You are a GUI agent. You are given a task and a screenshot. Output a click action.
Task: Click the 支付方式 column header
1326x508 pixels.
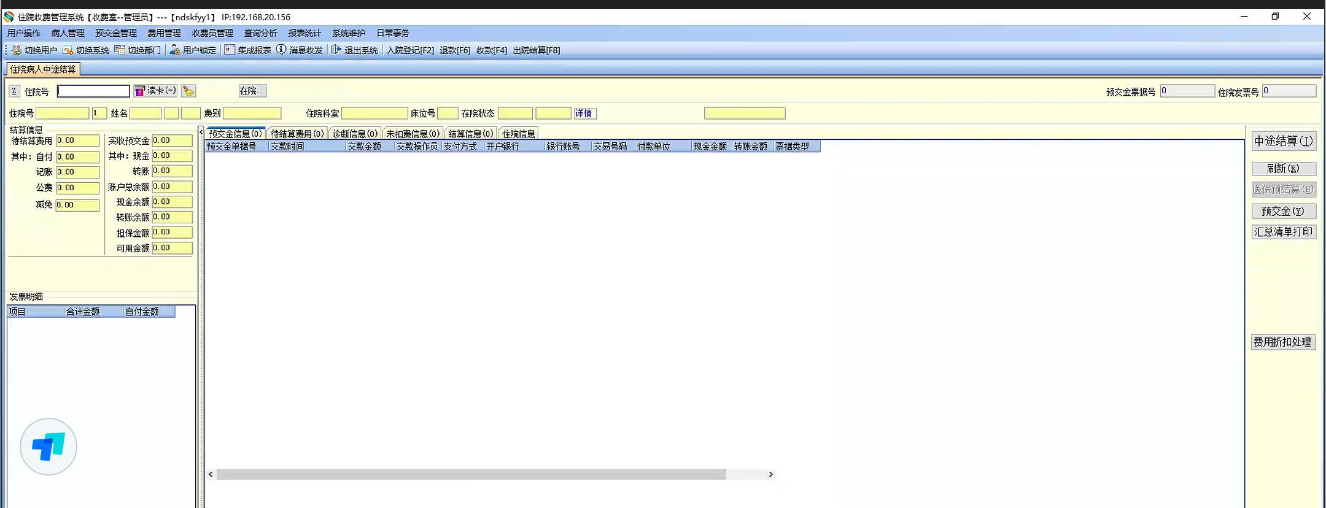click(x=462, y=147)
